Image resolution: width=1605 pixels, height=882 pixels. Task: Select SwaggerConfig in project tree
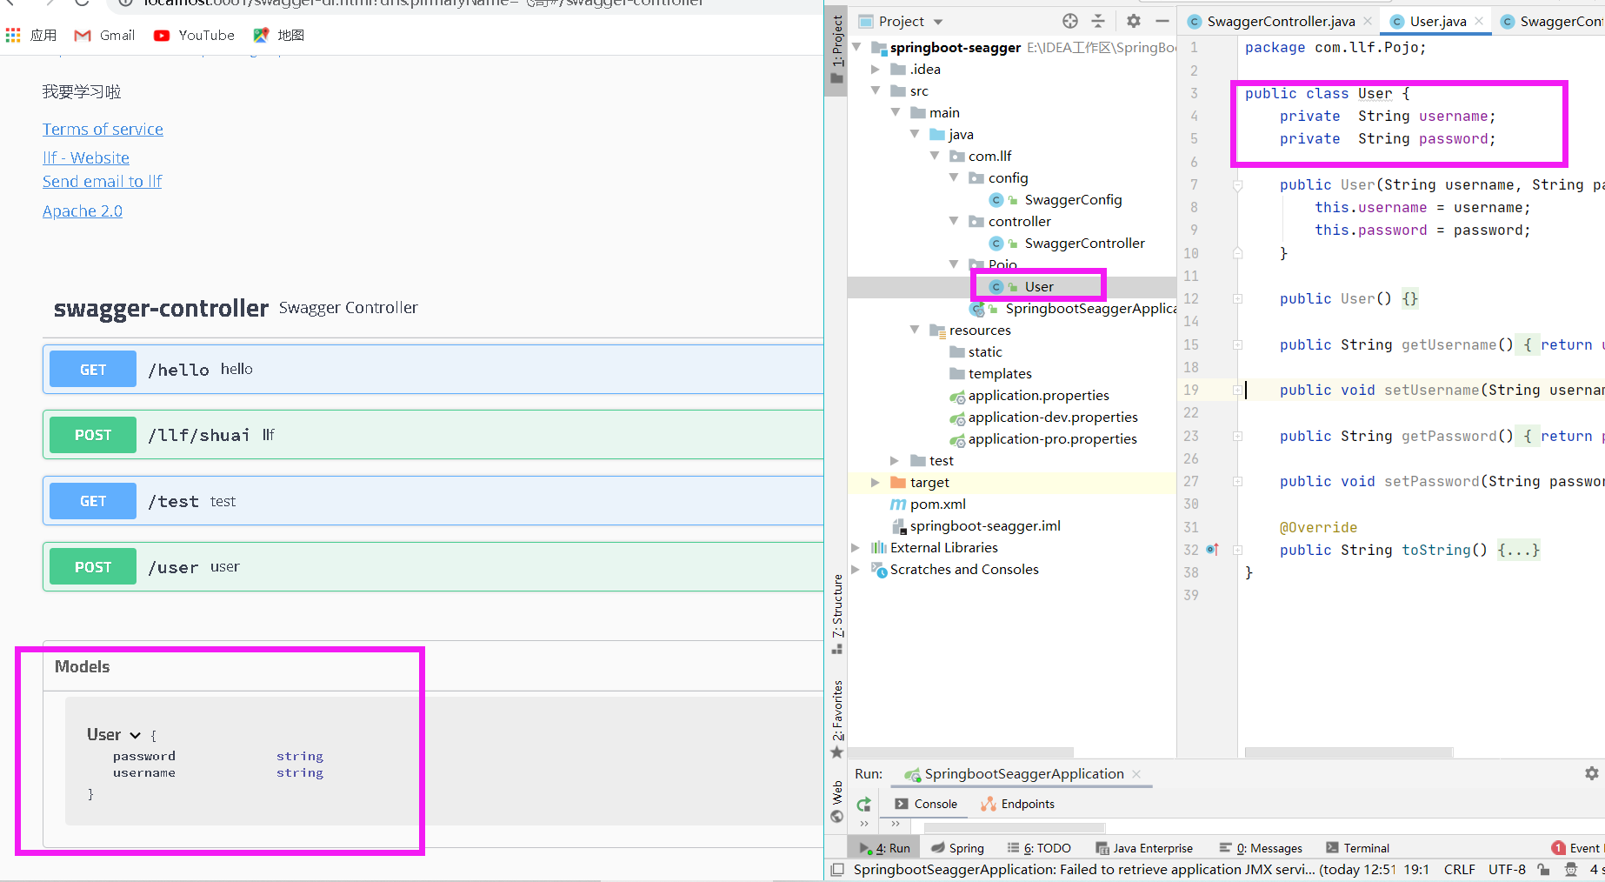pos(1073,199)
